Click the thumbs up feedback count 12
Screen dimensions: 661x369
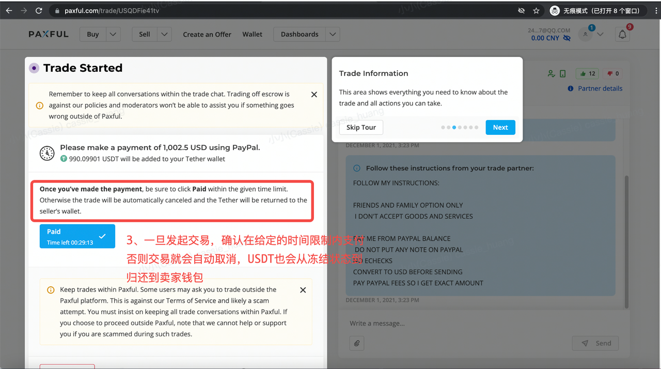coord(587,74)
